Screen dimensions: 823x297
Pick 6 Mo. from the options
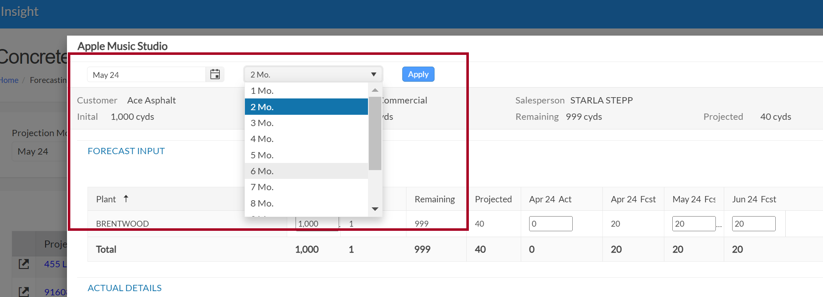306,171
